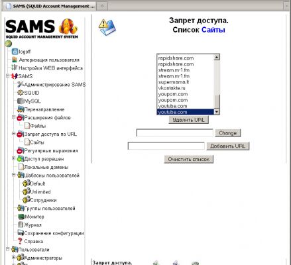
Task: Click the red deny icon of Расширения файлов
Action: [20, 117]
